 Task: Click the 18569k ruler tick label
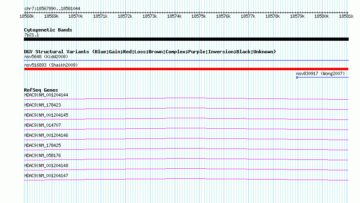(51, 16)
